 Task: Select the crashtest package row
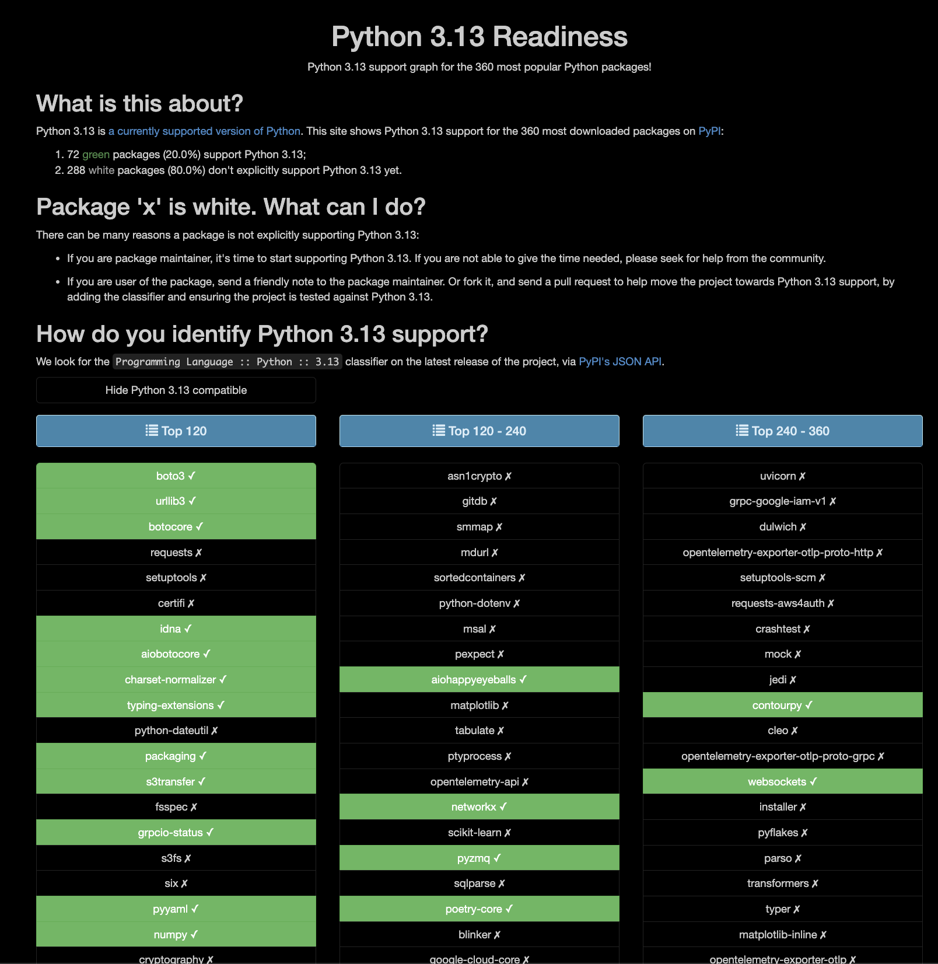pyautogui.click(x=783, y=628)
